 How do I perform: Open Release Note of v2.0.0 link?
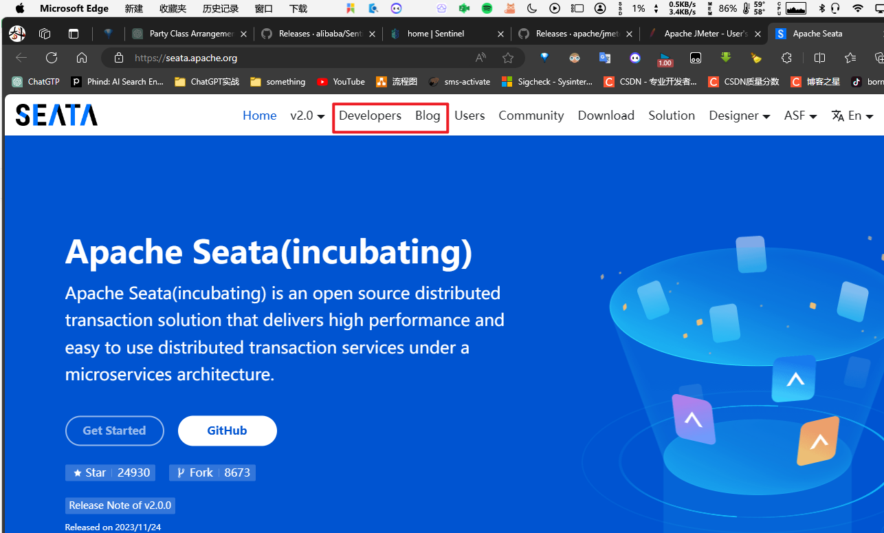pos(120,505)
